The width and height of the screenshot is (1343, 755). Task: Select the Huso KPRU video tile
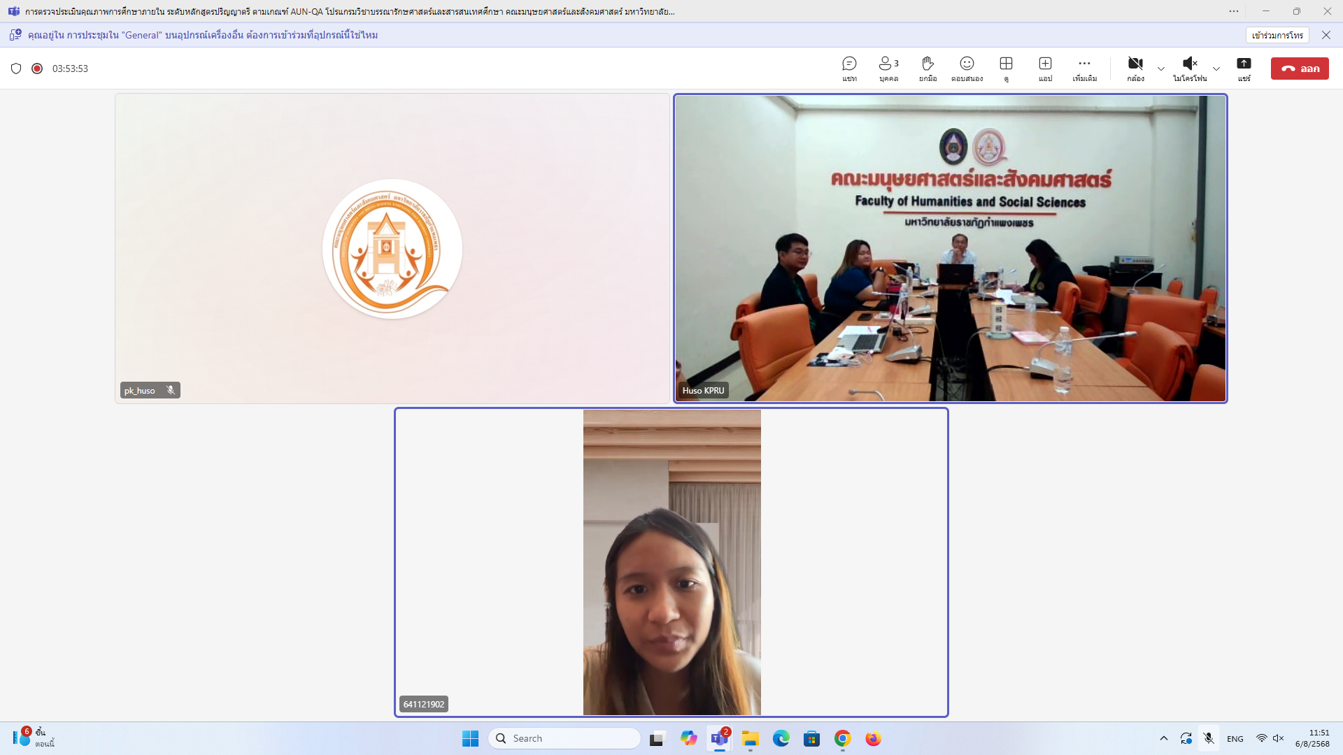point(950,248)
